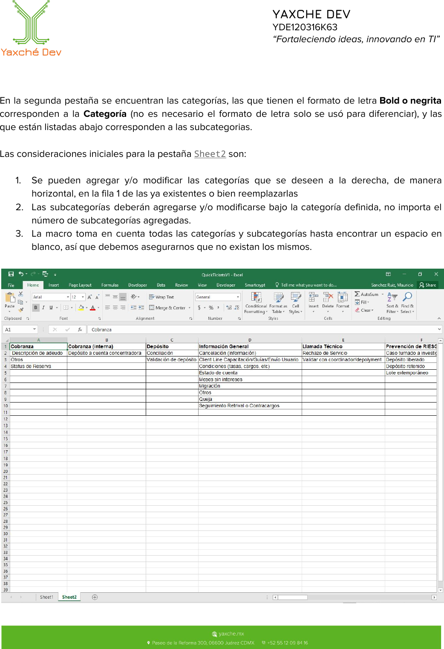This screenshot has width=444, height=649.
Task: Click Increase Decimal icon
Action: point(229,307)
